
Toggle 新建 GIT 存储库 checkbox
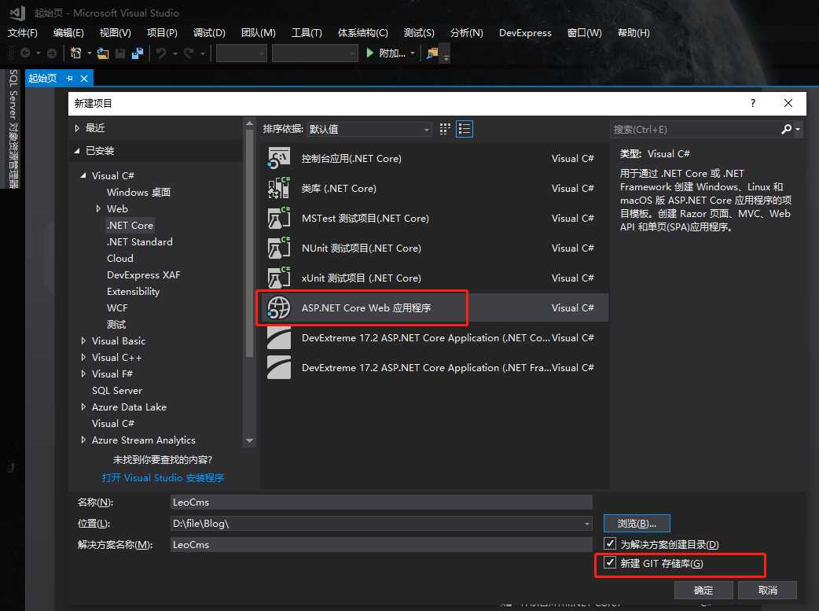click(610, 562)
